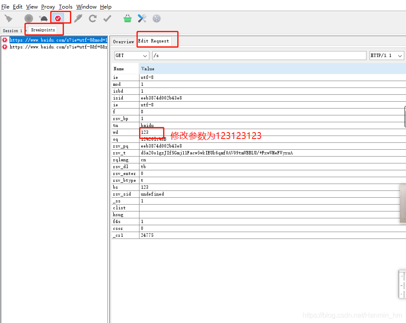Click the rsv_pq value cell

tap(273, 146)
